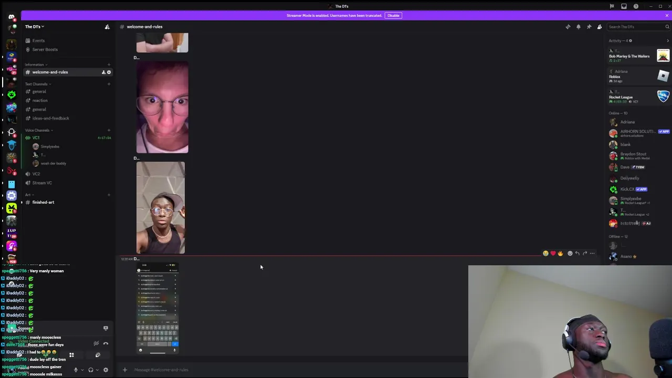The width and height of the screenshot is (672, 378).
Task: Add channel plus in Information category
Action: click(x=109, y=65)
